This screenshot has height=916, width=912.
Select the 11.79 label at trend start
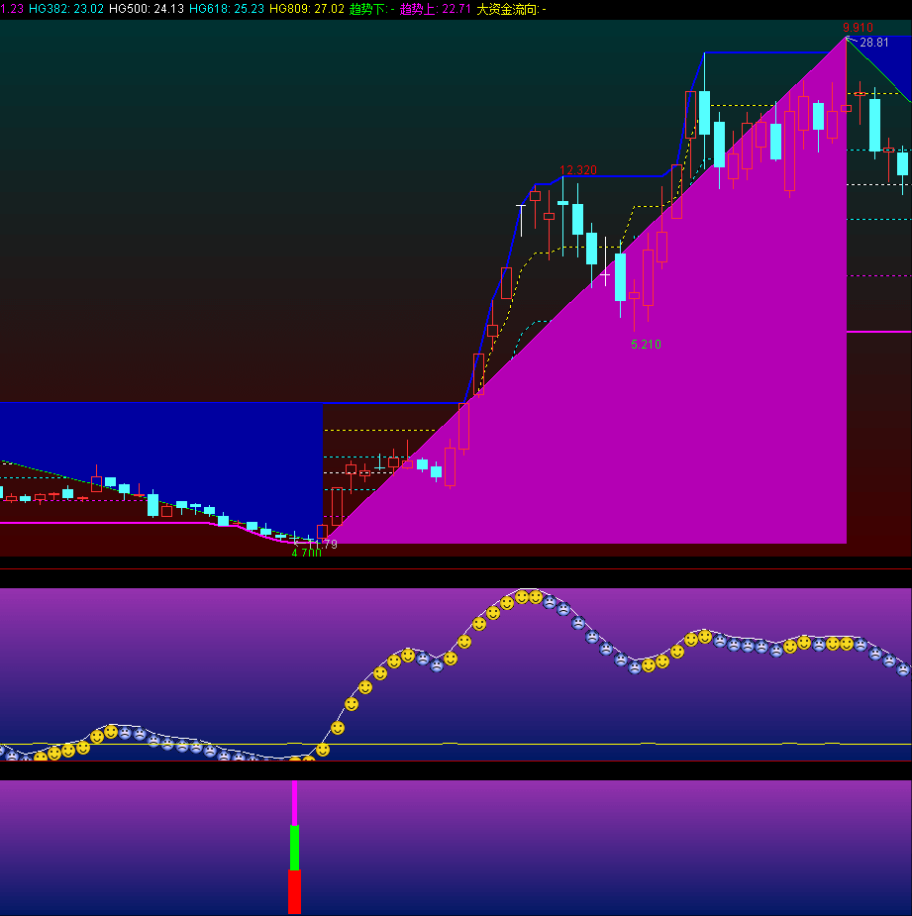click(322, 545)
